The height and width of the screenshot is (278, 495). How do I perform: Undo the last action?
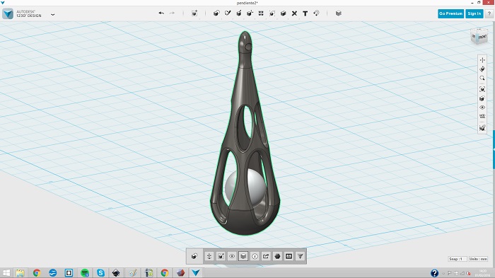coord(161,13)
